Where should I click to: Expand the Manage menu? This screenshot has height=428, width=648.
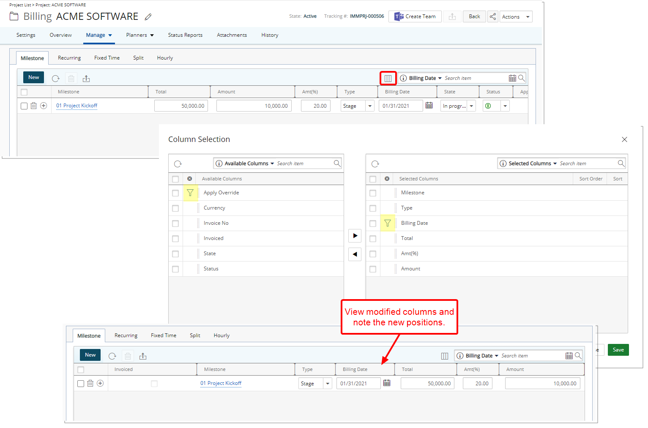[x=99, y=35]
